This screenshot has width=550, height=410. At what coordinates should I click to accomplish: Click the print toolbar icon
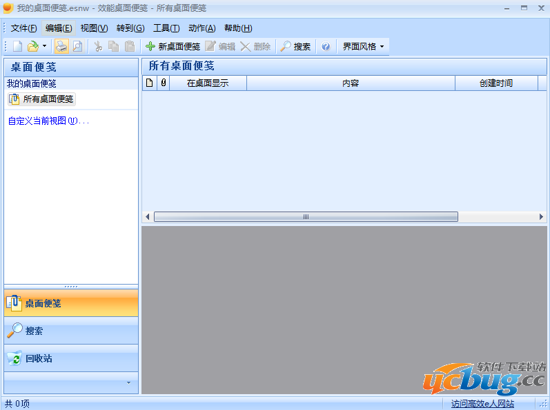61,46
